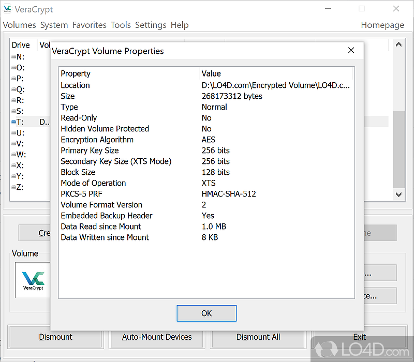The image size is (414, 362).
Task: Click the Z: drive slot icon
Action: 13,187
